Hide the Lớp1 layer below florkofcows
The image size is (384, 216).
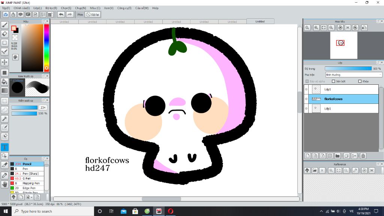click(306, 108)
